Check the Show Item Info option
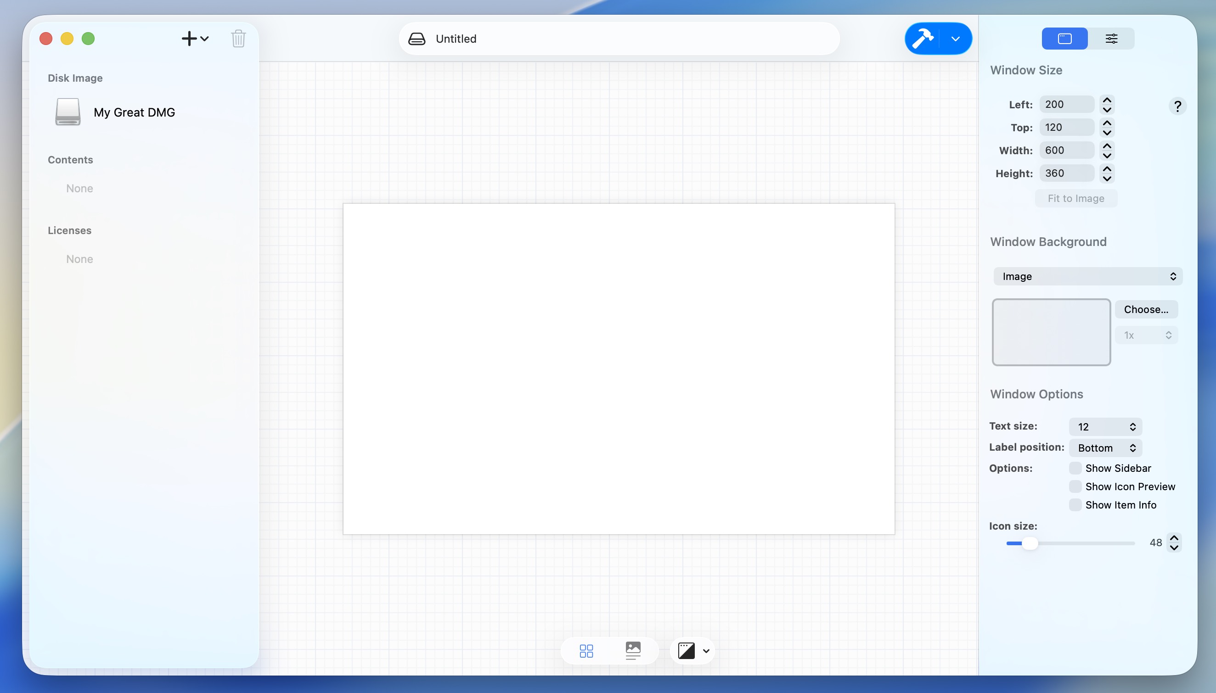This screenshot has width=1216, height=693. pos(1075,505)
